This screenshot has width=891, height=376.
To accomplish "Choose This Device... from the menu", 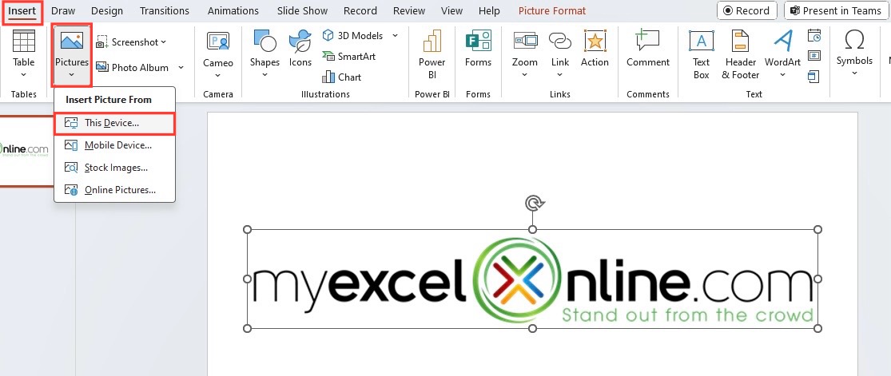I will point(114,123).
